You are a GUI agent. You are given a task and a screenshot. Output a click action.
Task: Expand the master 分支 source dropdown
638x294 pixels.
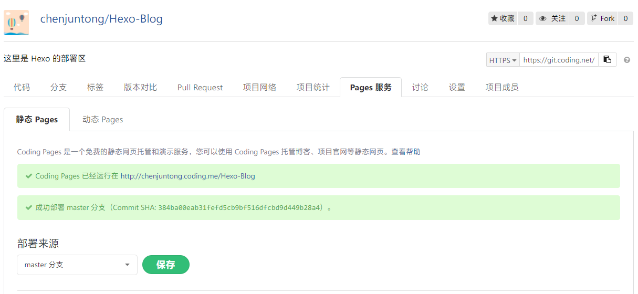tap(77, 265)
